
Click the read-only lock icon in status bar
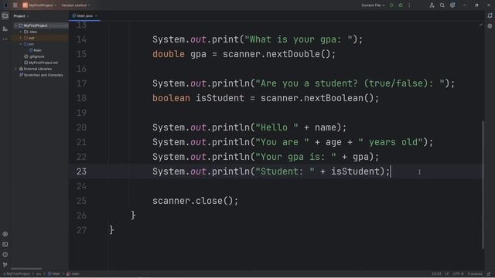tap(488, 274)
